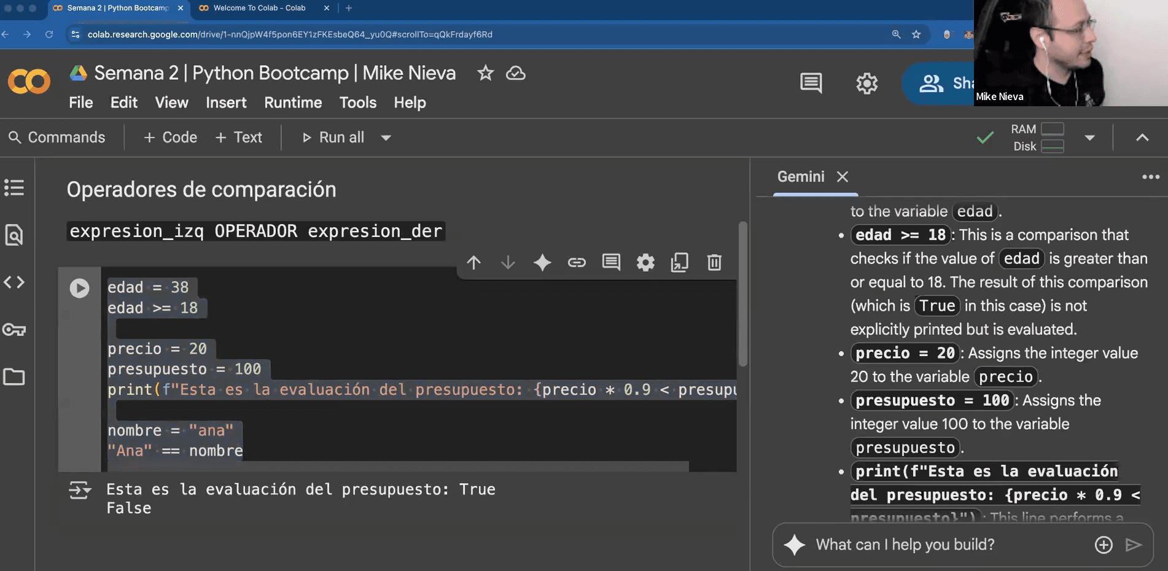Add a comment to the cell
Viewport: 1168px width, 571px height.
point(611,263)
